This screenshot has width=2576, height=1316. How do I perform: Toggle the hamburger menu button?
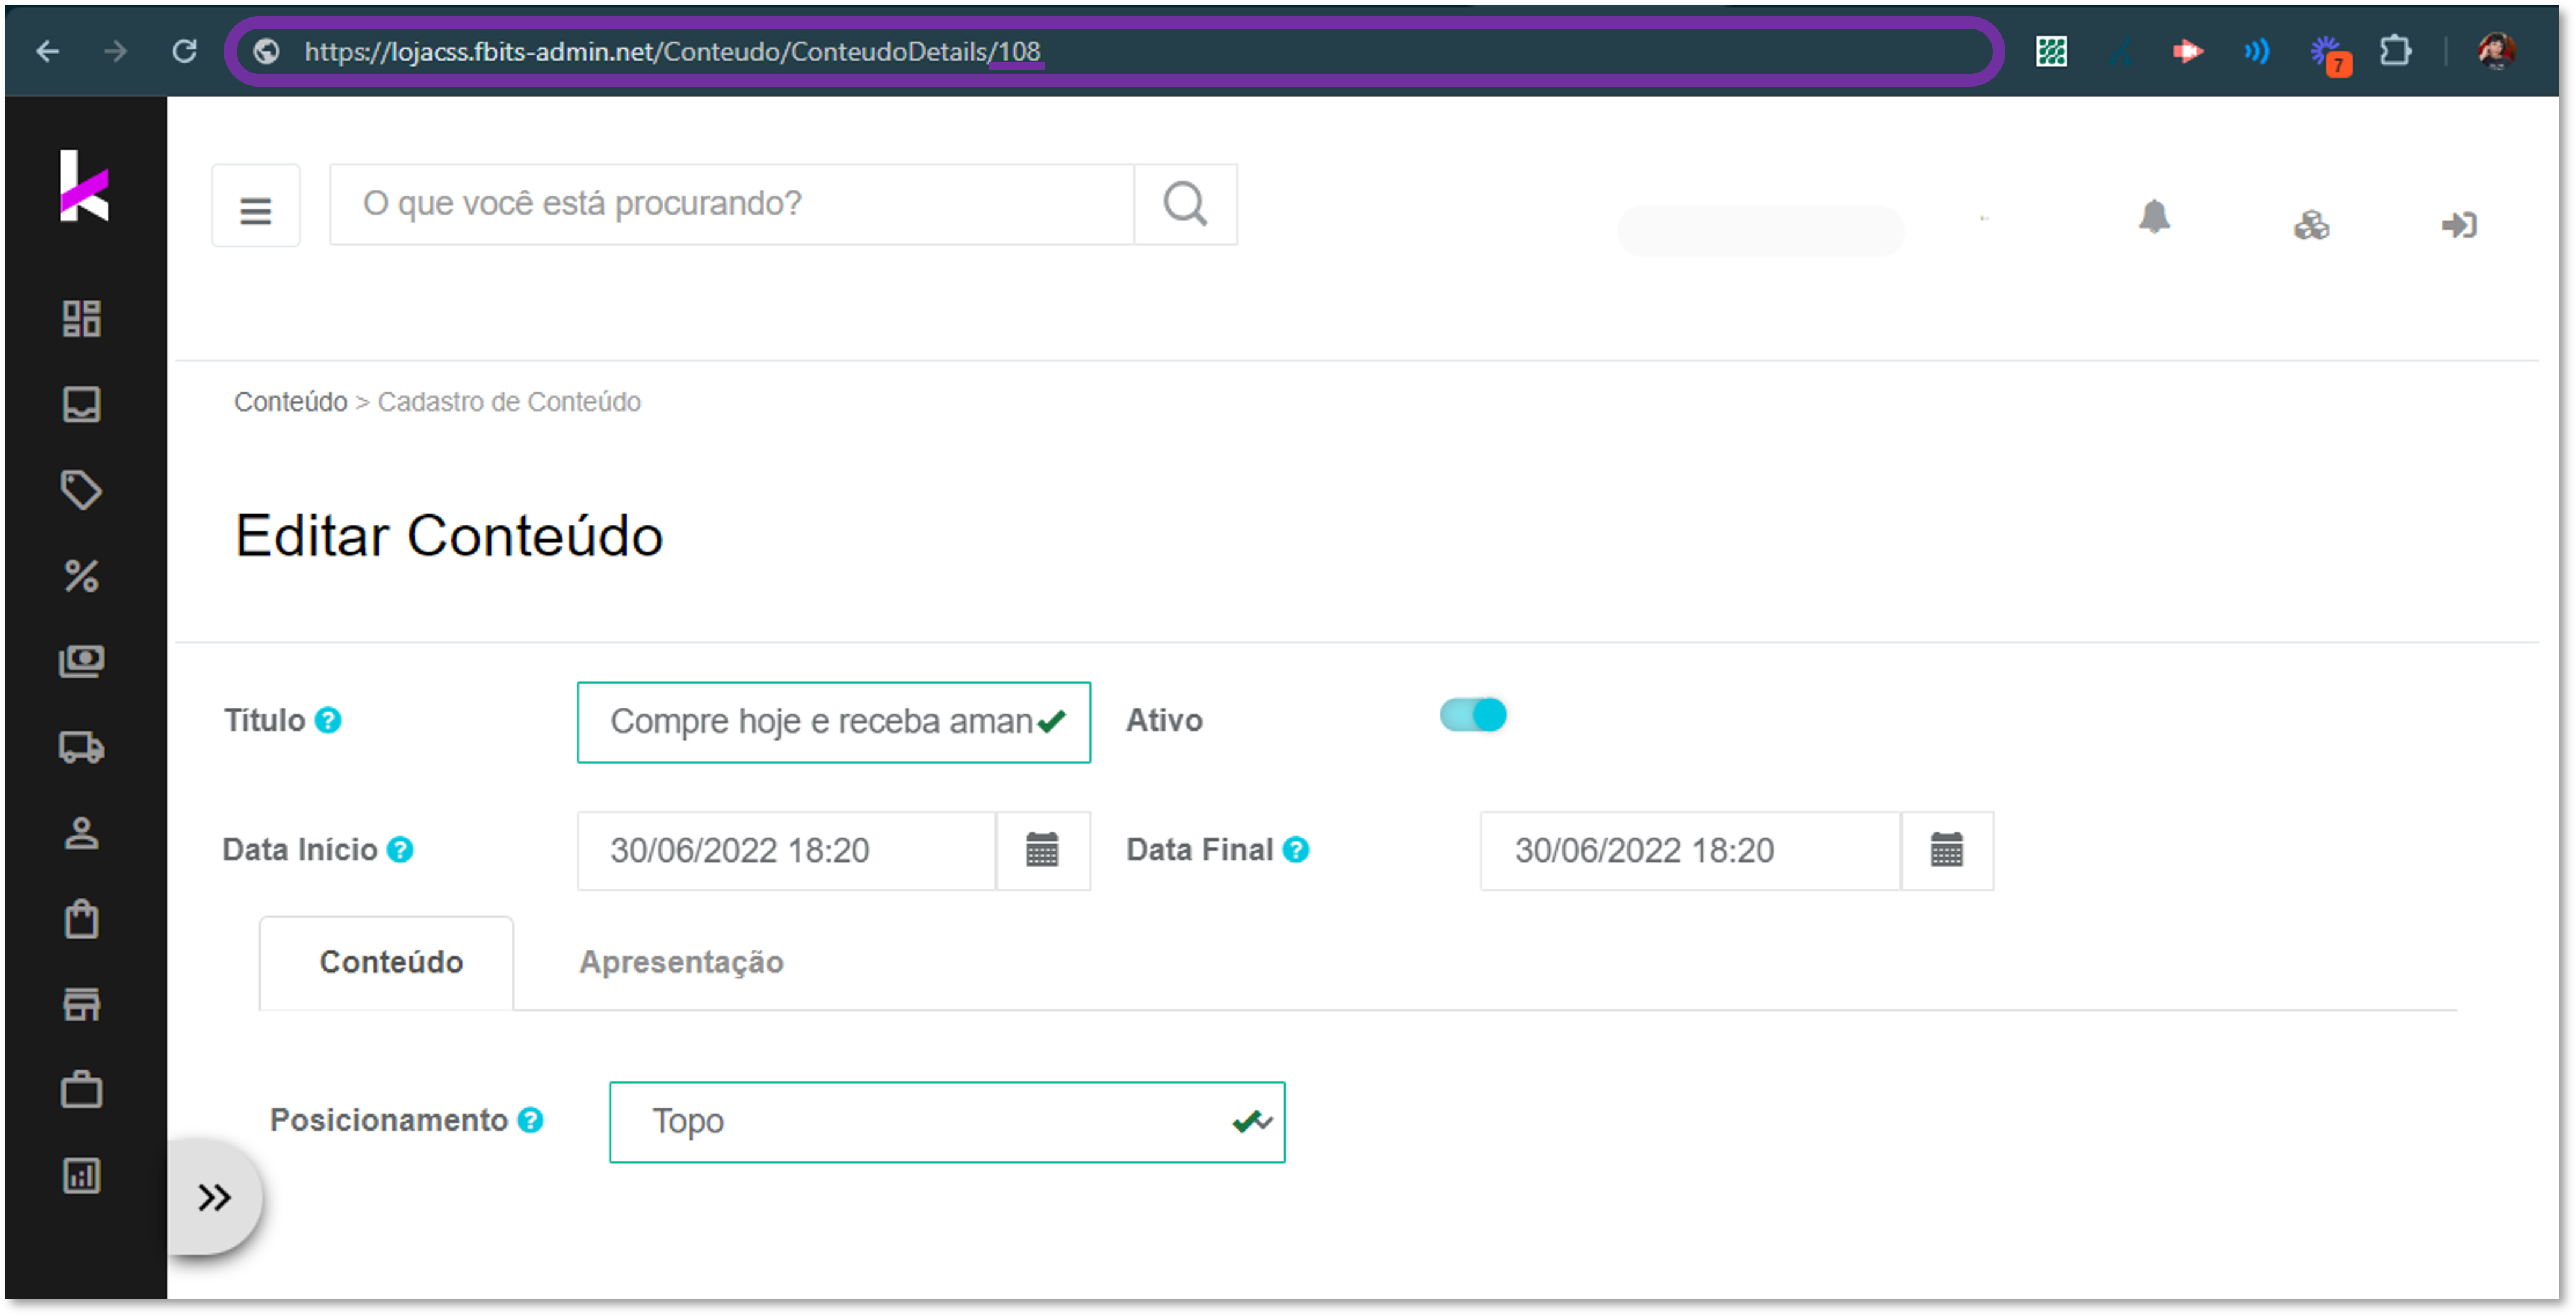256,206
